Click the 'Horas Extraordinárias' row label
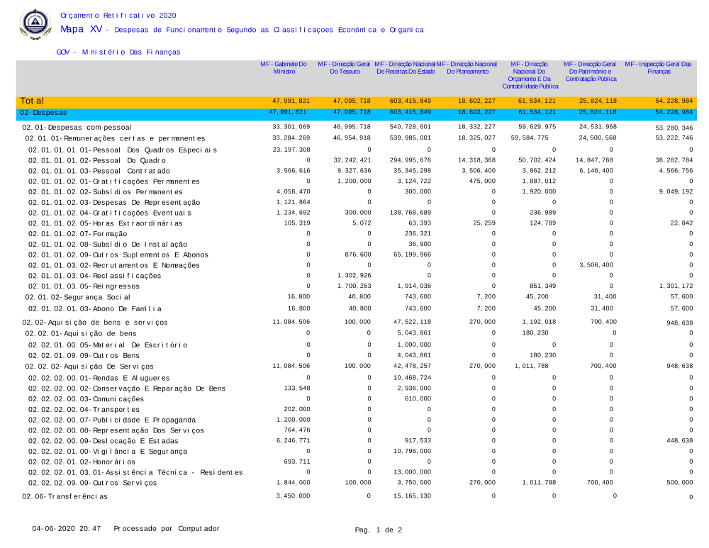 (105, 223)
